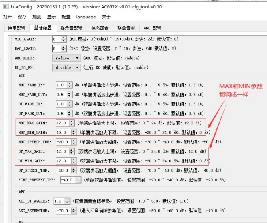The image size is (267, 223).
Task: Click the DT_MAX_GAIN 12.0 field
Action: coord(62,151)
